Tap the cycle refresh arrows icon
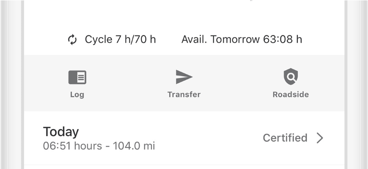368x169 pixels. 72,40
